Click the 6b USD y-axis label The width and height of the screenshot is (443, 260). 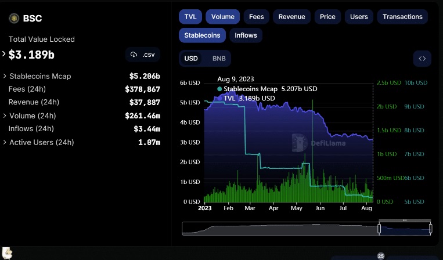click(190, 83)
